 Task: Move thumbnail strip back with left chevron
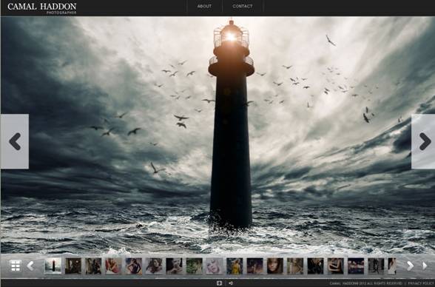(x=30, y=266)
